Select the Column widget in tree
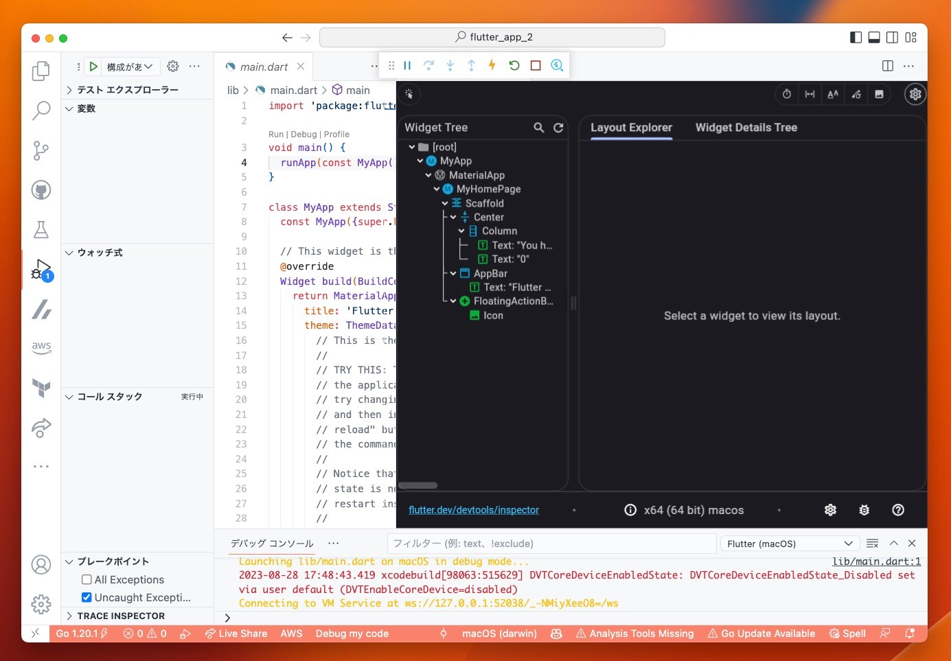The image size is (951, 661). tap(499, 231)
